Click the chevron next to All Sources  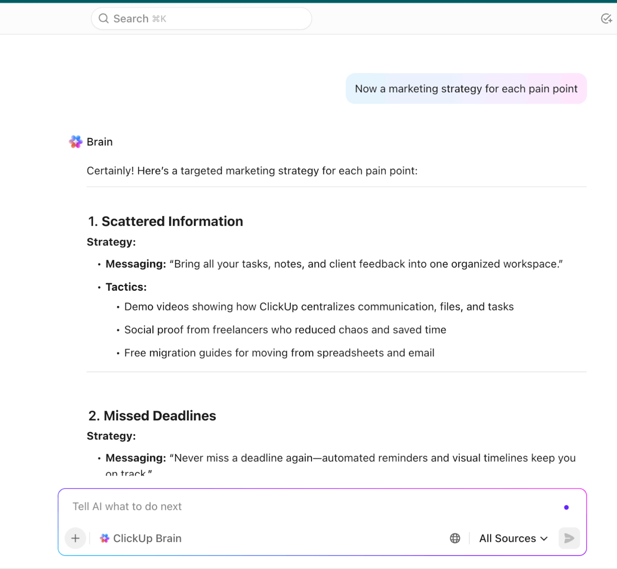point(544,539)
